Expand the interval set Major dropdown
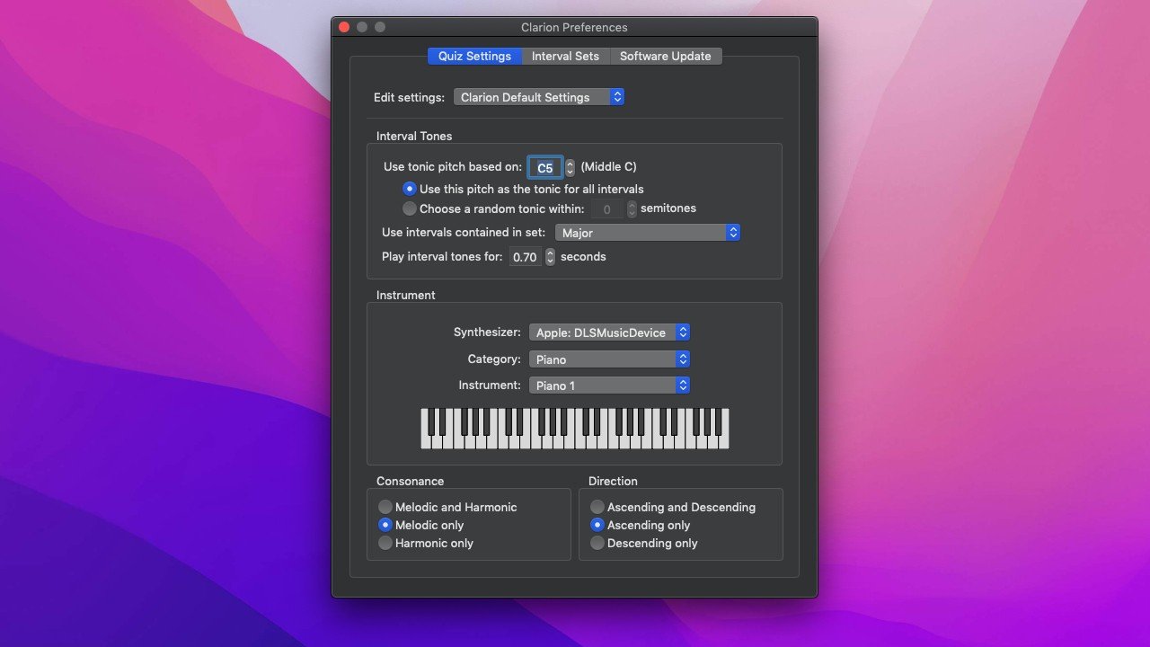 click(647, 233)
